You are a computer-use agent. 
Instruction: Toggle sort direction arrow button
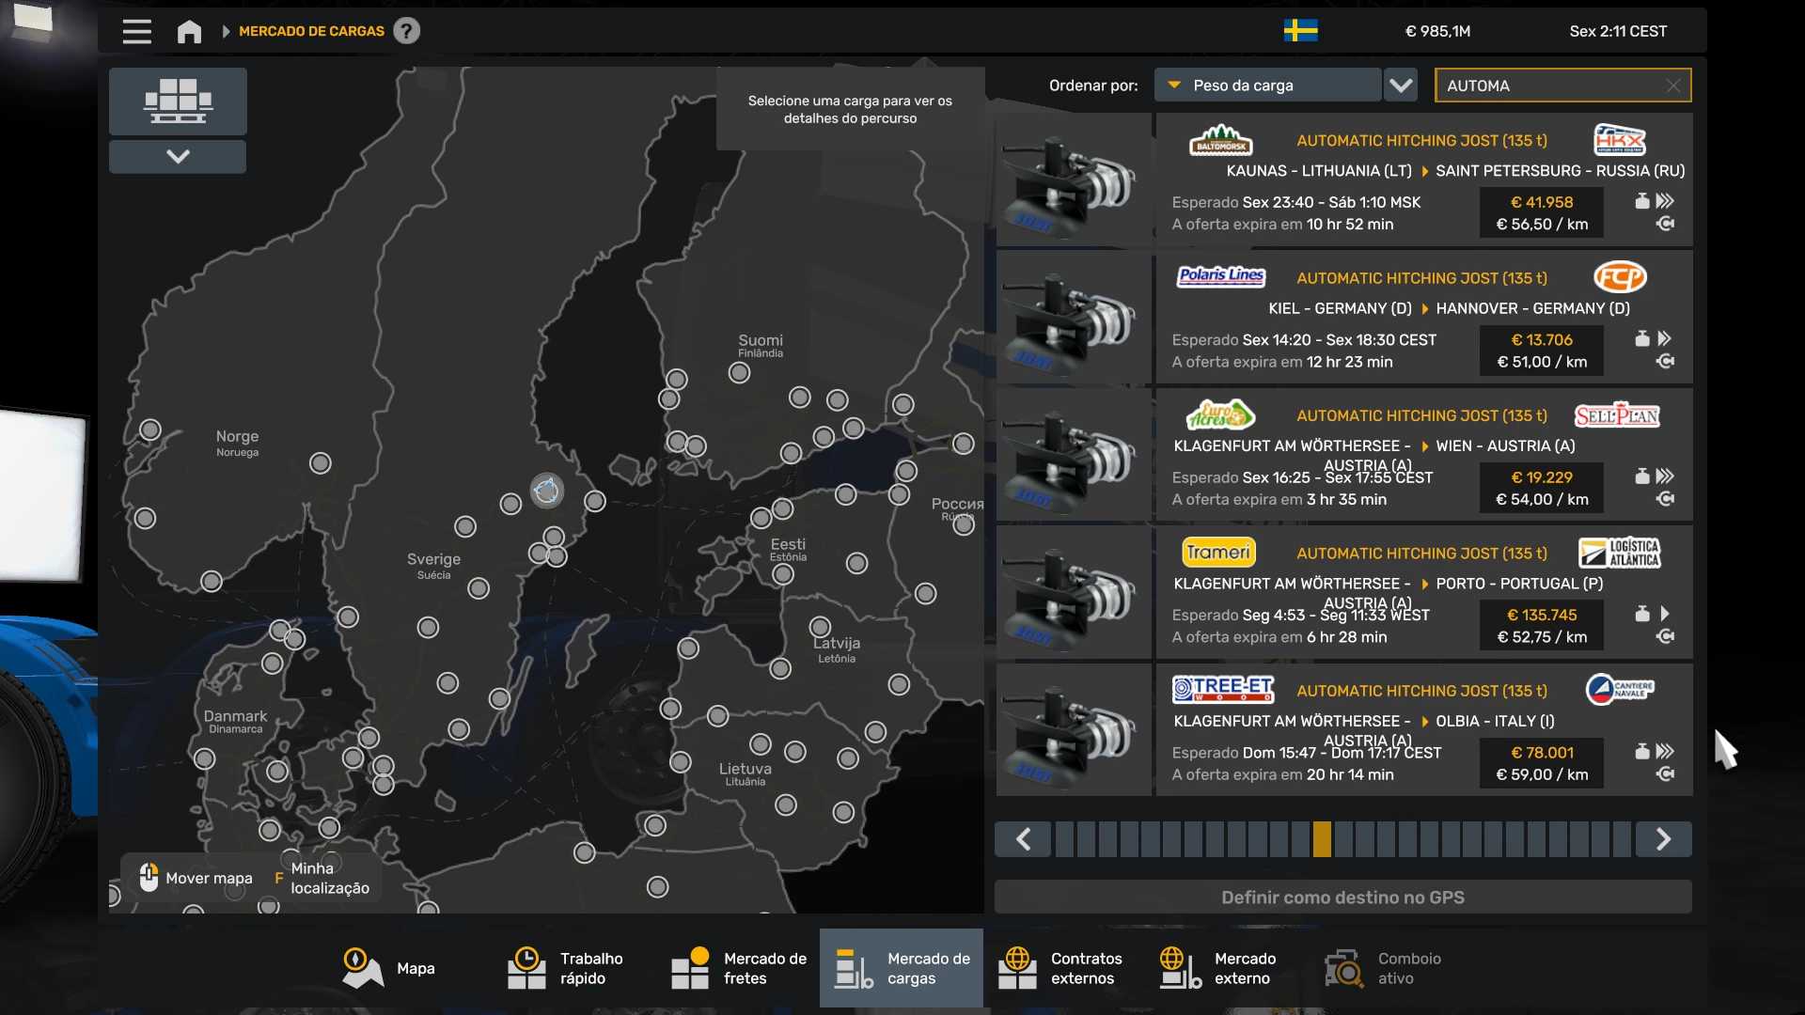click(1401, 86)
